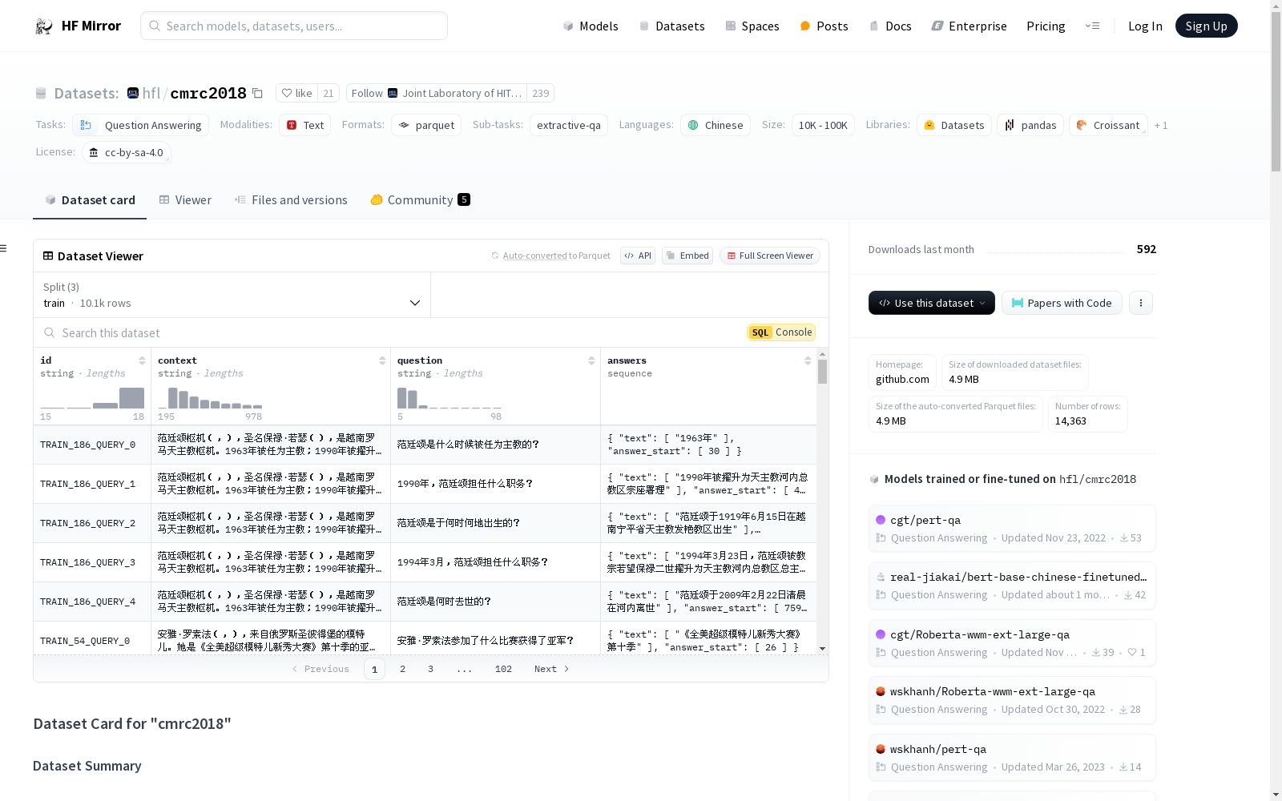Open Models in top navigation
1282x801 pixels.
[x=591, y=26]
